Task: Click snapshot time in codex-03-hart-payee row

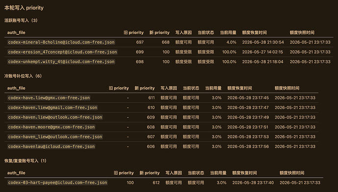Action: (x=300, y=183)
